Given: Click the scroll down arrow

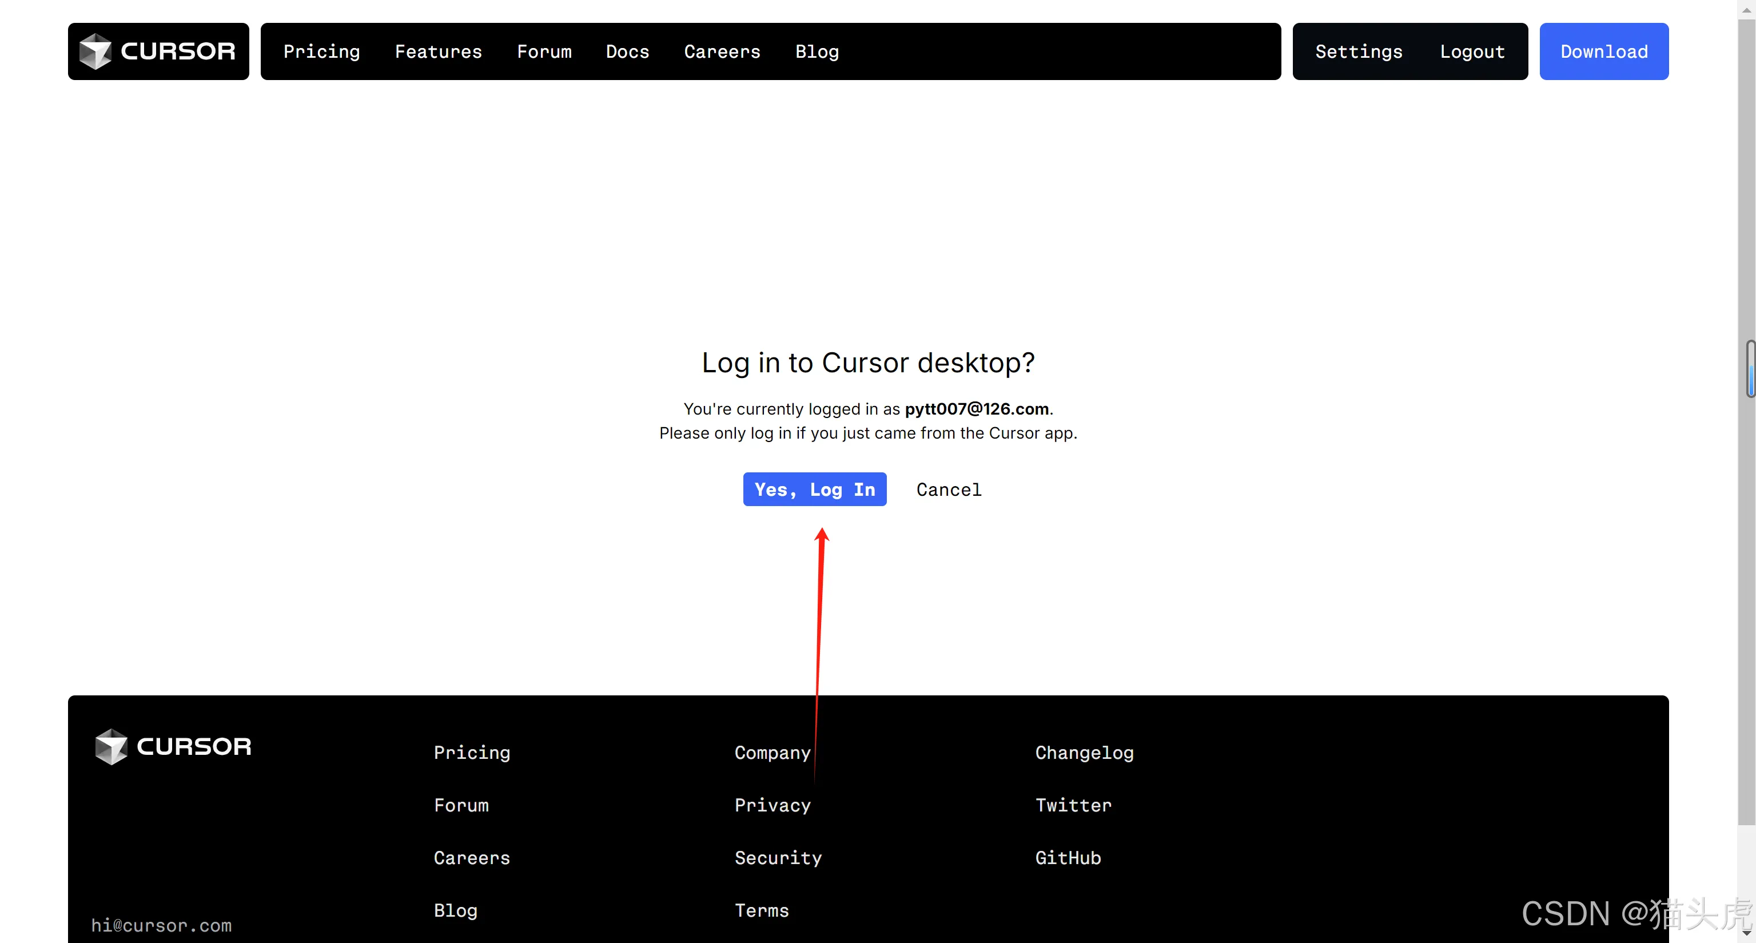Looking at the screenshot, I should [1746, 933].
